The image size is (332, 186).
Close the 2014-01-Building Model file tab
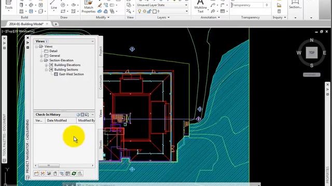[x=47, y=24]
